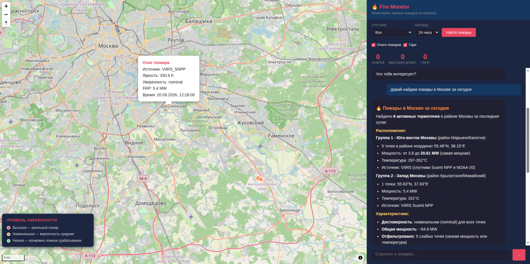Click the Найти пожары button
The height and width of the screenshot is (264, 530).
click(x=459, y=33)
